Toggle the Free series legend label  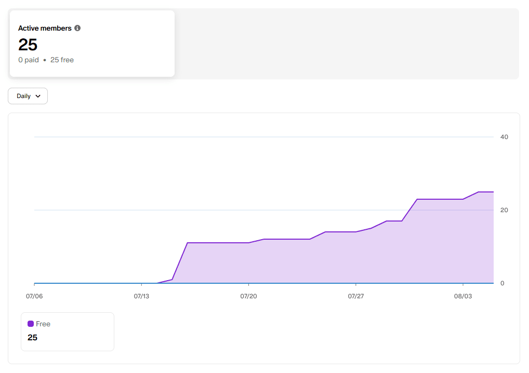43,324
